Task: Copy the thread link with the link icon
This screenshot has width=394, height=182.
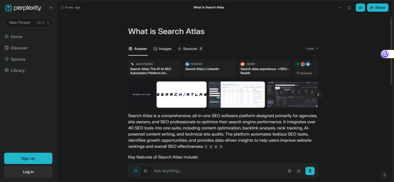Action: 360,8
